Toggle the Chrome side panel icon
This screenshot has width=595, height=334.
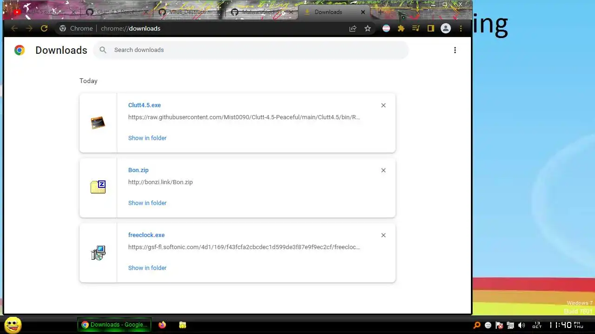pos(431,28)
